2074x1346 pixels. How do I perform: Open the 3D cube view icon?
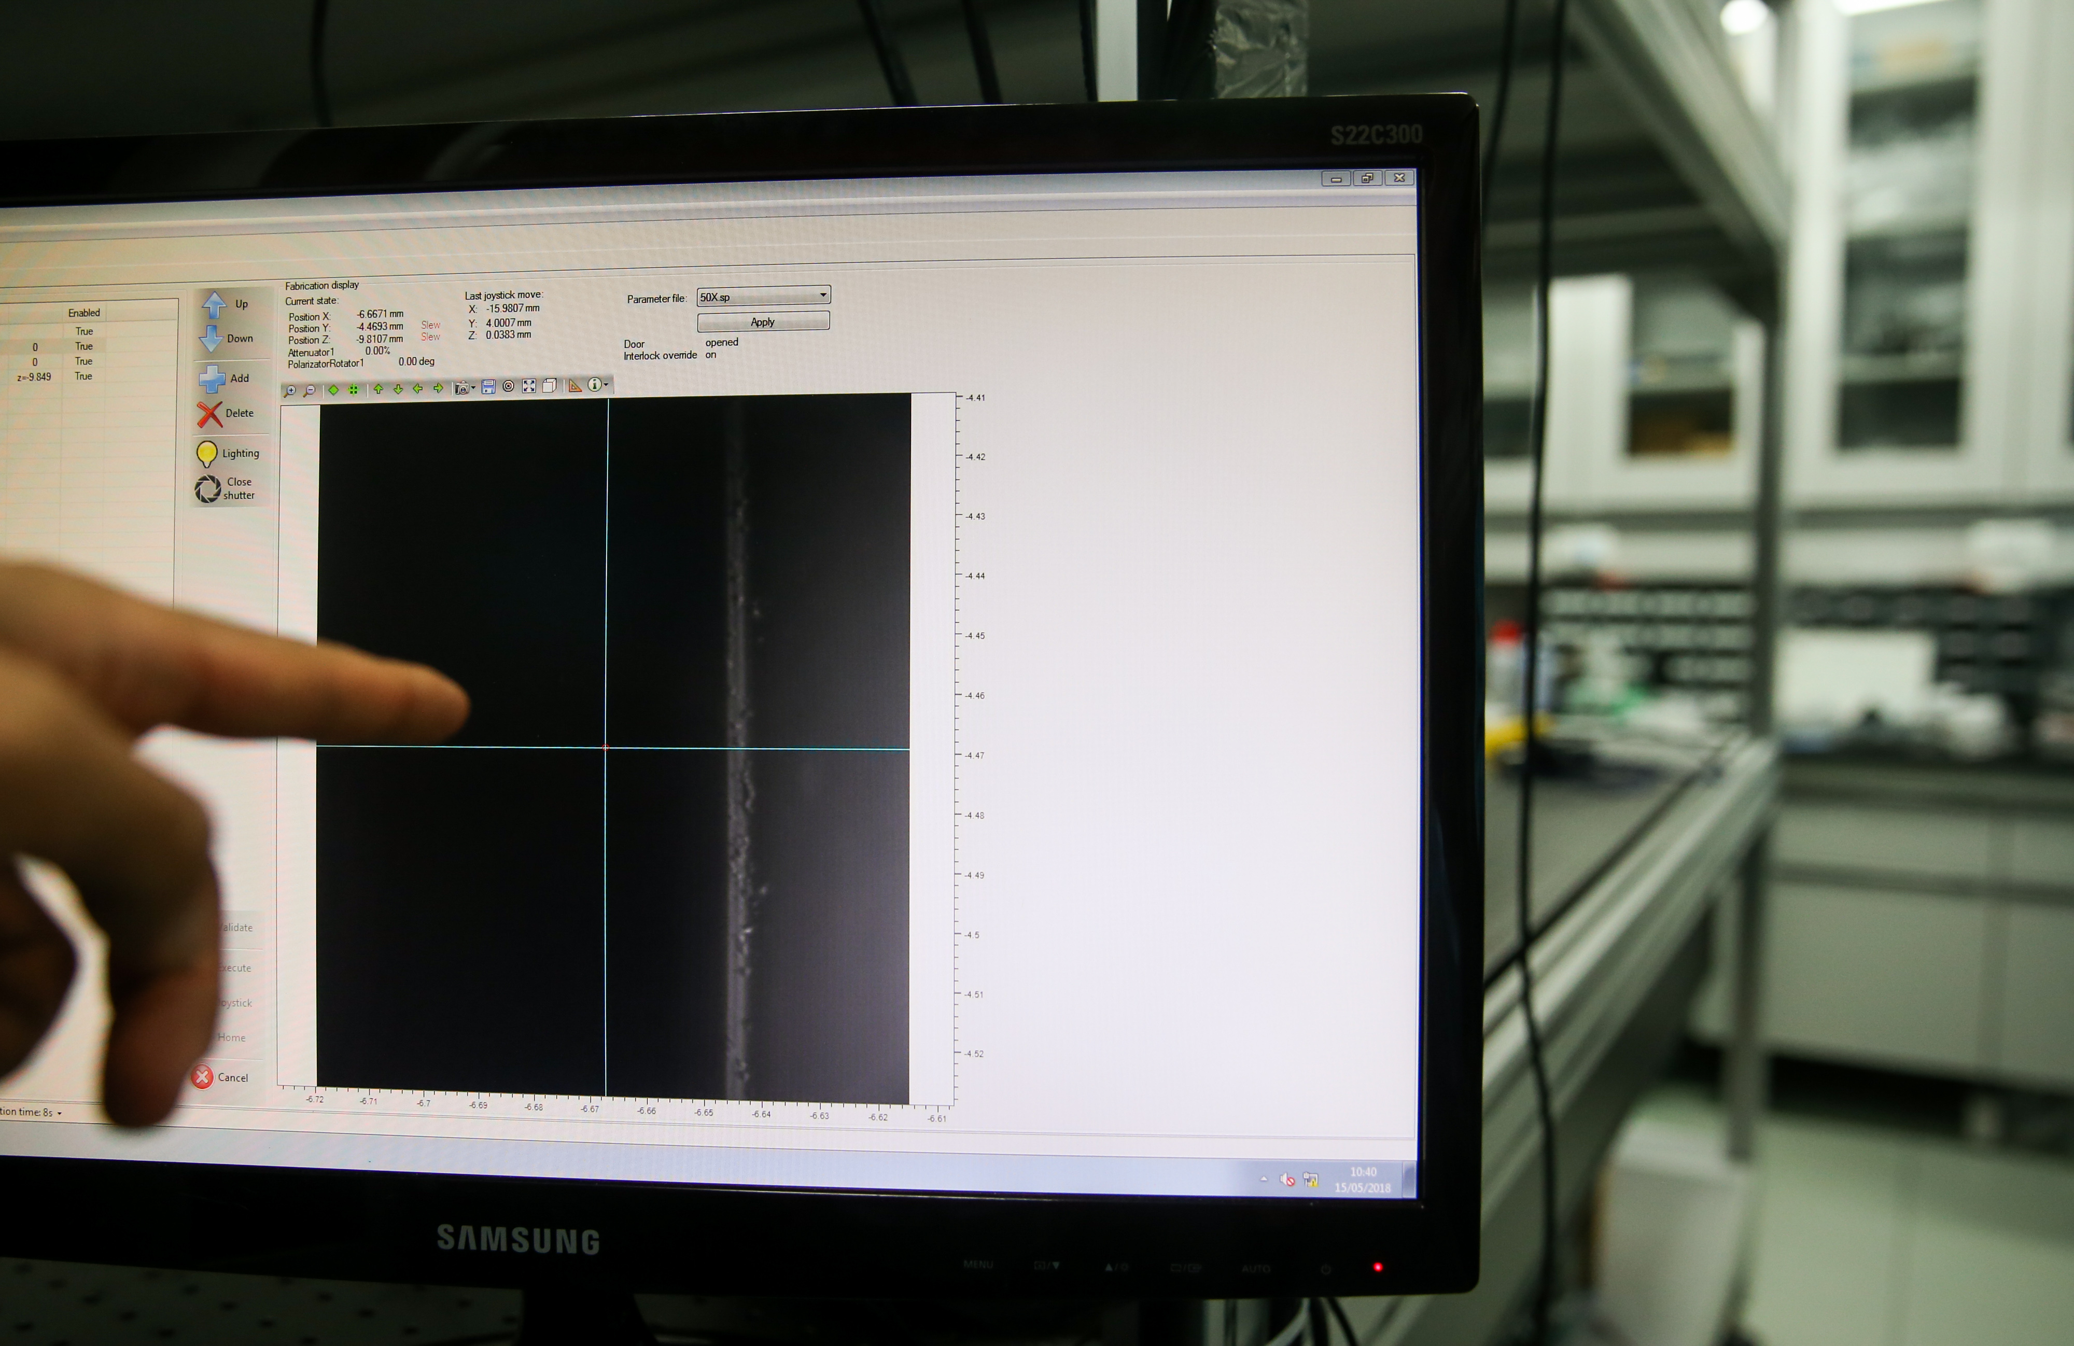550,385
